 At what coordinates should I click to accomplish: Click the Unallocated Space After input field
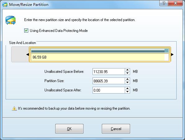pyautogui.click(x=109, y=90)
